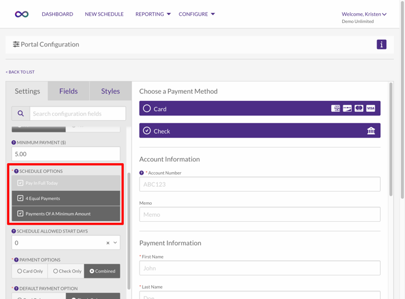Click the Minimum Payment help icon

(x=14, y=143)
